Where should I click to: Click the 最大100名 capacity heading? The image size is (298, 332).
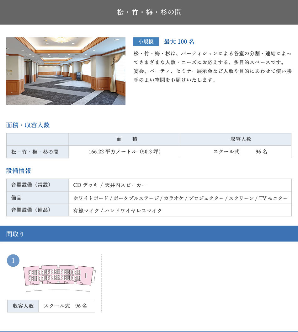pyautogui.click(x=179, y=42)
